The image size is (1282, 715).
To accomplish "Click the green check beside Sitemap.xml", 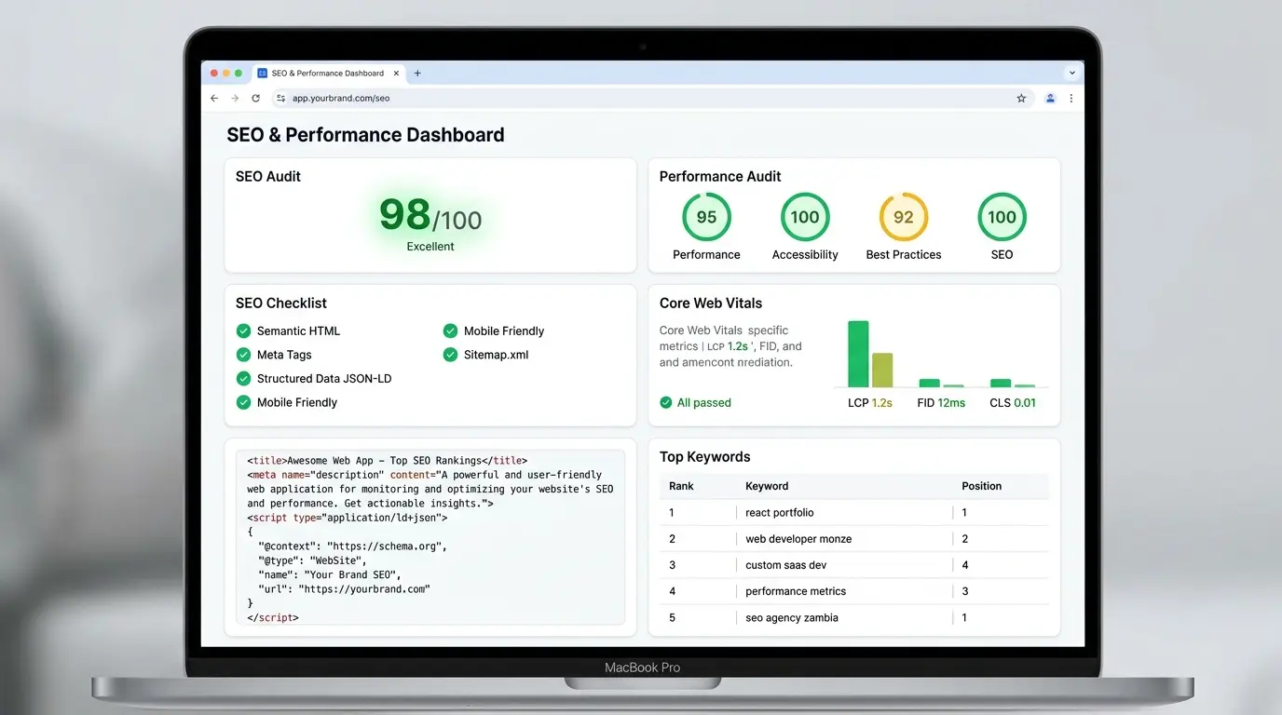I will pyautogui.click(x=450, y=355).
